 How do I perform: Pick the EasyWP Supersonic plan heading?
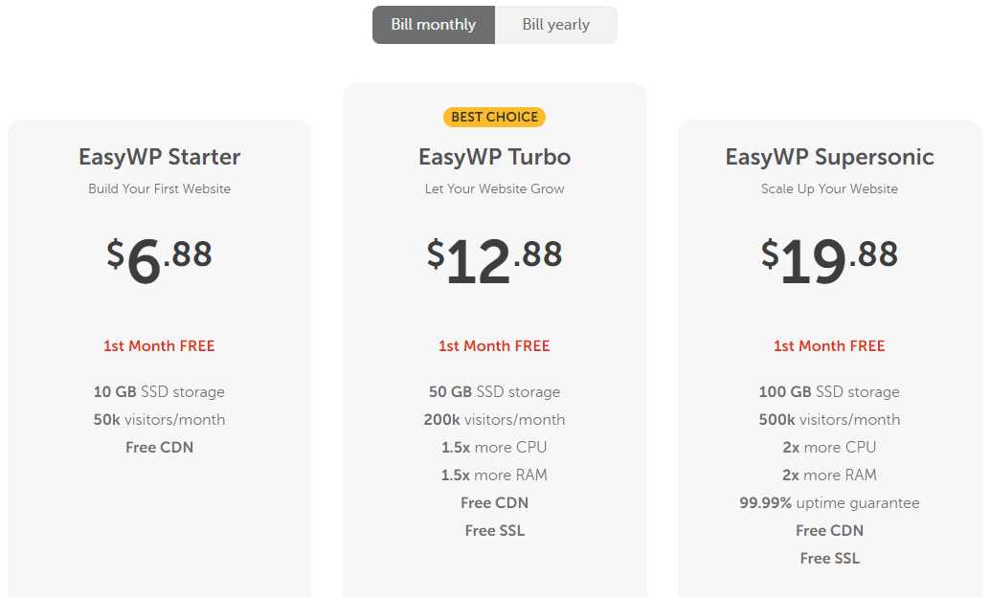tap(829, 157)
